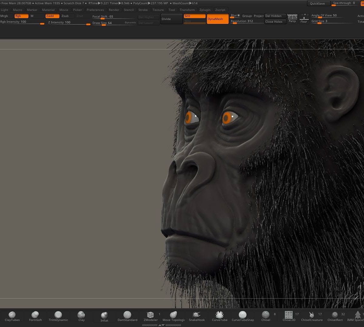This screenshot has width=364, height=327.
Task: Click the Del Hidden button
Action: pos(275,16)
